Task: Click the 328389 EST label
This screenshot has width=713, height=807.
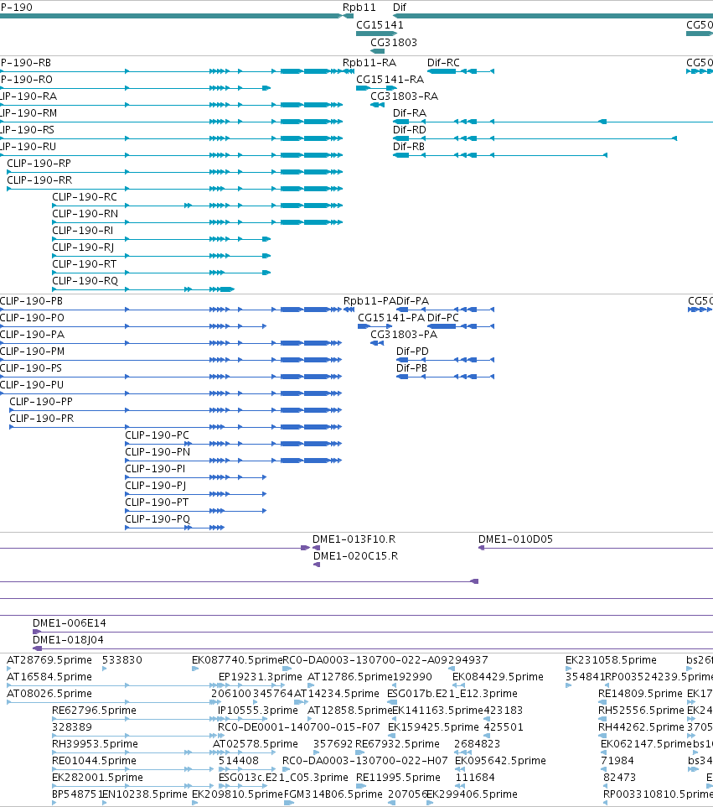Action: 72,726
